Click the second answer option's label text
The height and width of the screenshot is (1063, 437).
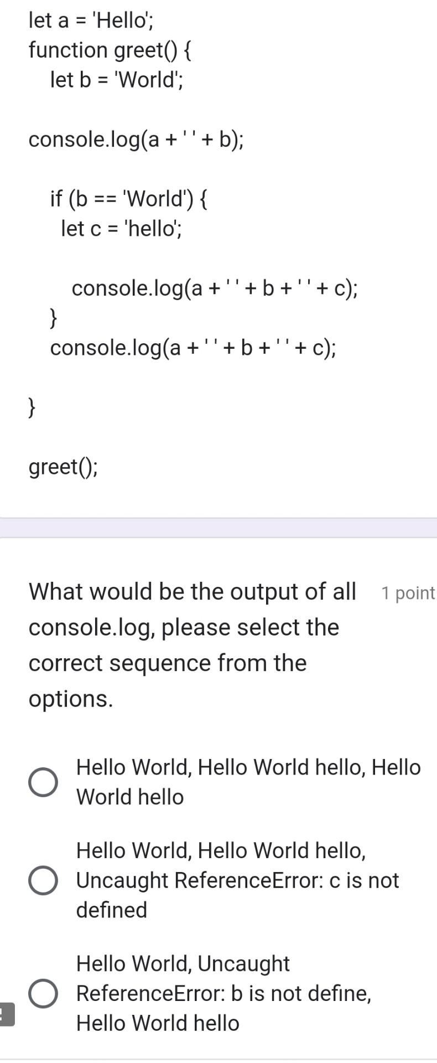point(238,880)
